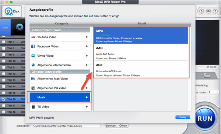Expand Vimeo Video arrow

(87, 56)
